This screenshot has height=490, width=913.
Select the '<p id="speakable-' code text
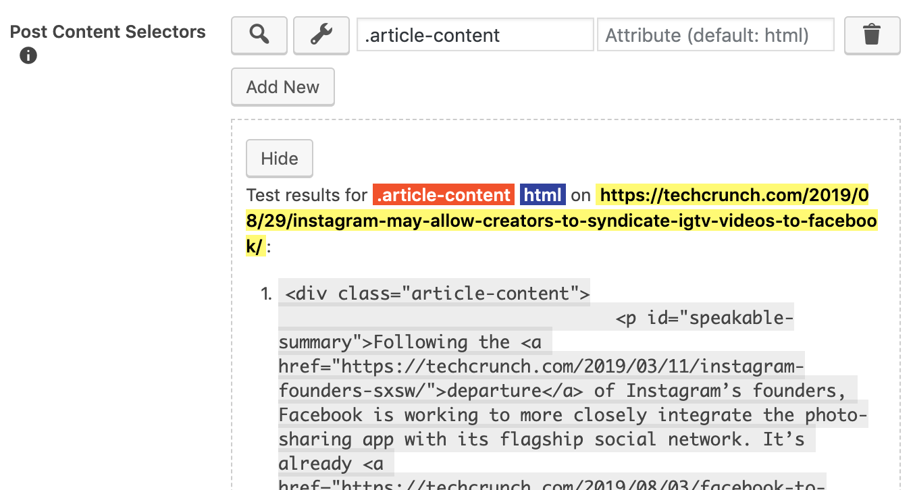[704, 318]
